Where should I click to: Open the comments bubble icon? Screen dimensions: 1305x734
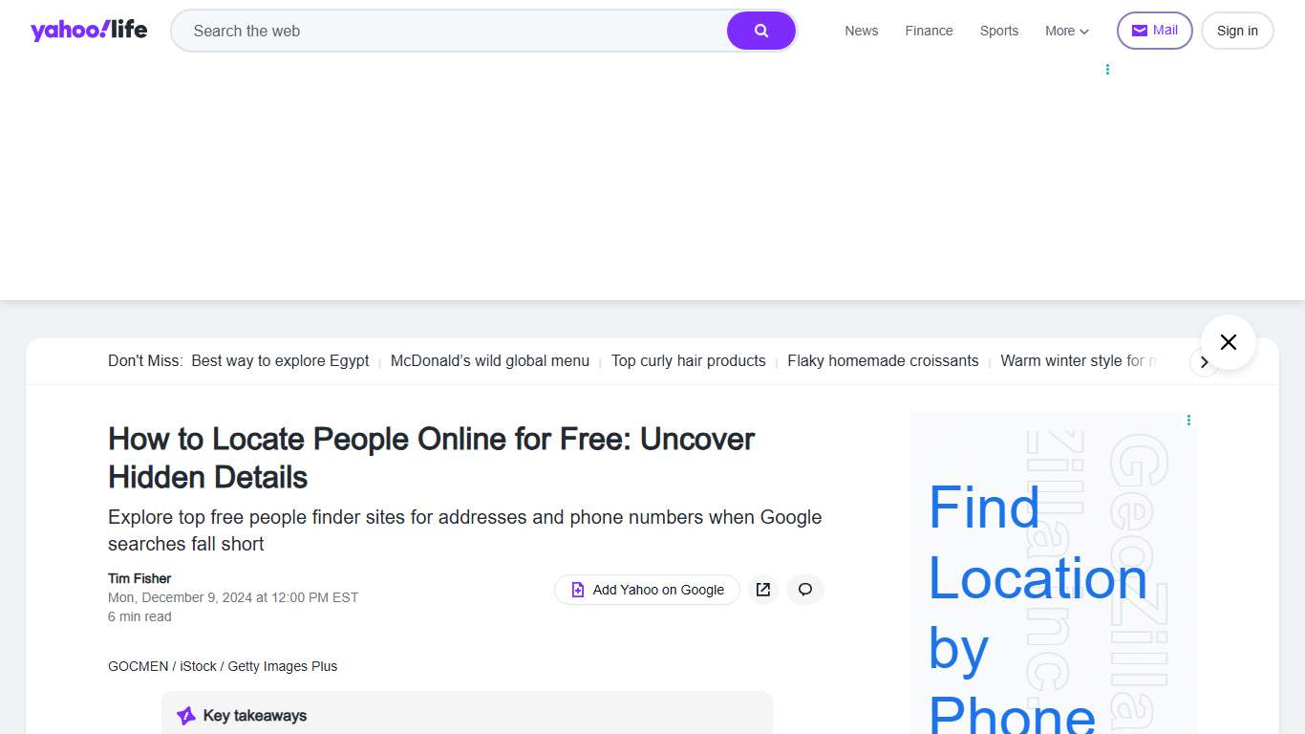click(x=804, y=590)
